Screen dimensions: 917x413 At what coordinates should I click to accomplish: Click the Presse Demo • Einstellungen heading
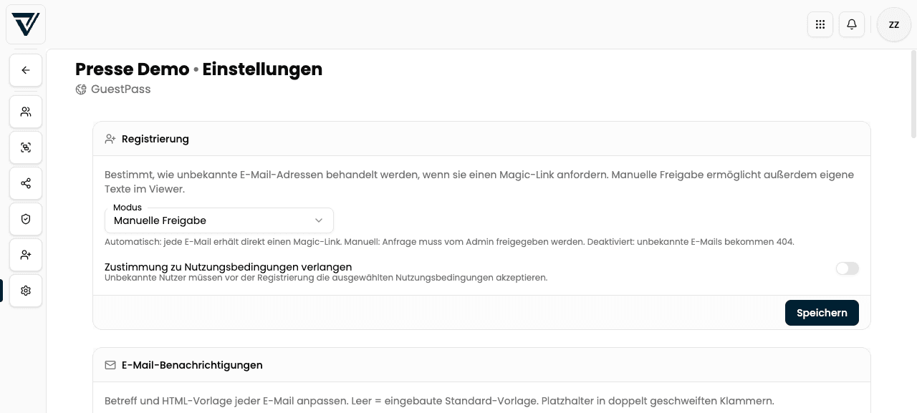pyautogui.click(x=198, y=69)
